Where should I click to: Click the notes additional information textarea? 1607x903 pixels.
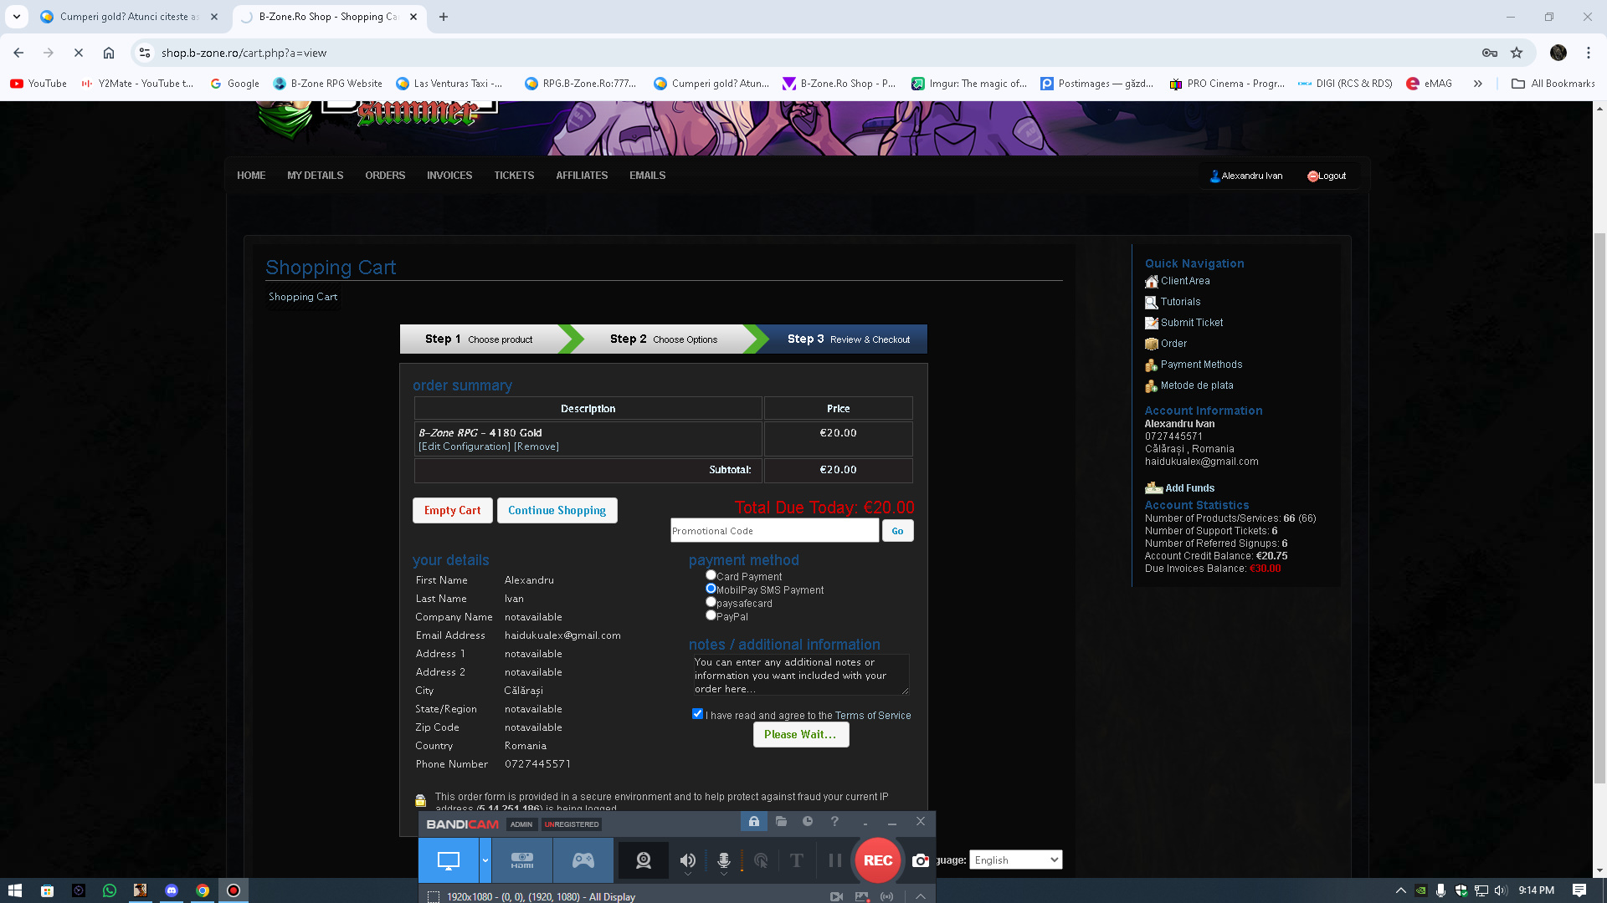tap(800, 675)
